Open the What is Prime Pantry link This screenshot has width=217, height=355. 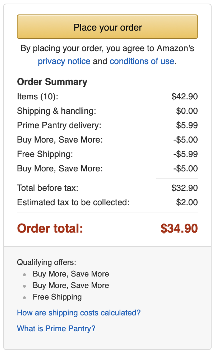click(x=56, y=328)
